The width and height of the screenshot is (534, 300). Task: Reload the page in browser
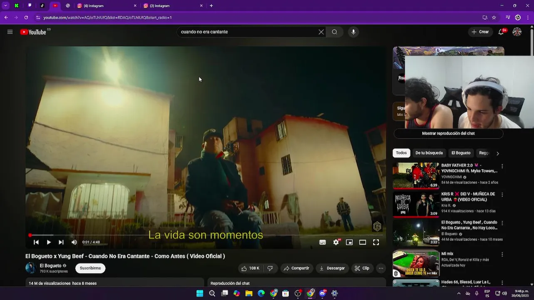26,17
